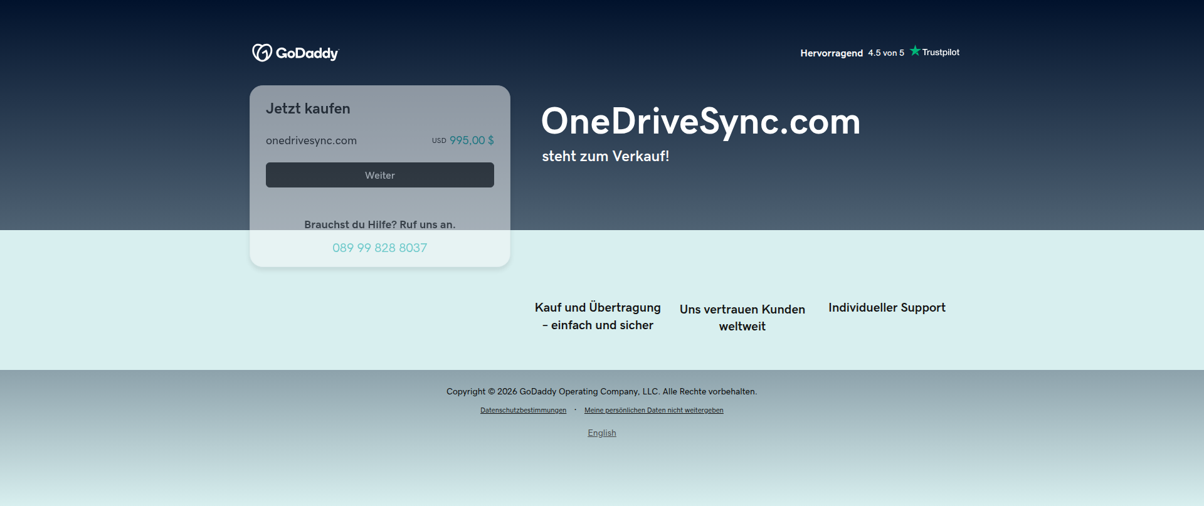Click the Hervorragend rating label
1204x506 pixels.
click(x=832, y=53)
